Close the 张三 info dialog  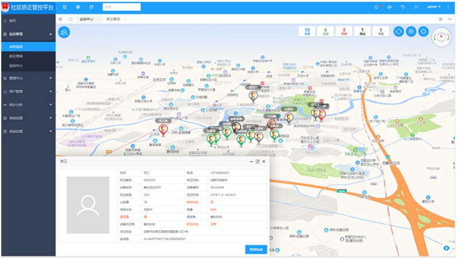[264, 161]
